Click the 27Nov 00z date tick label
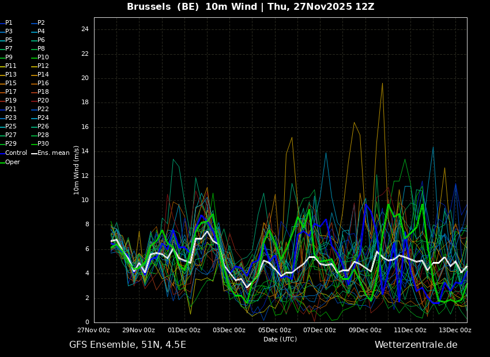The width and height of the screenshot is (490, 357). pyautogui.click(x=94, y=330)
